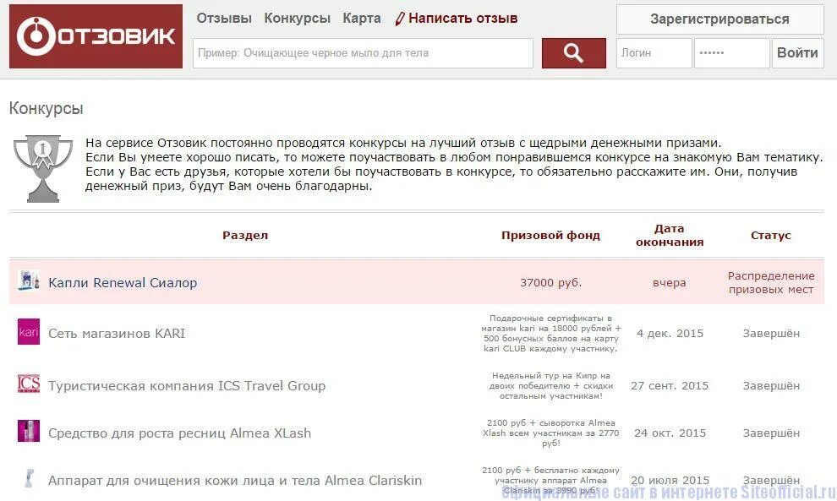This screenshot has height=501, width=837.
Task: Click the Призовой фонд column header
Action: (551, 236)
